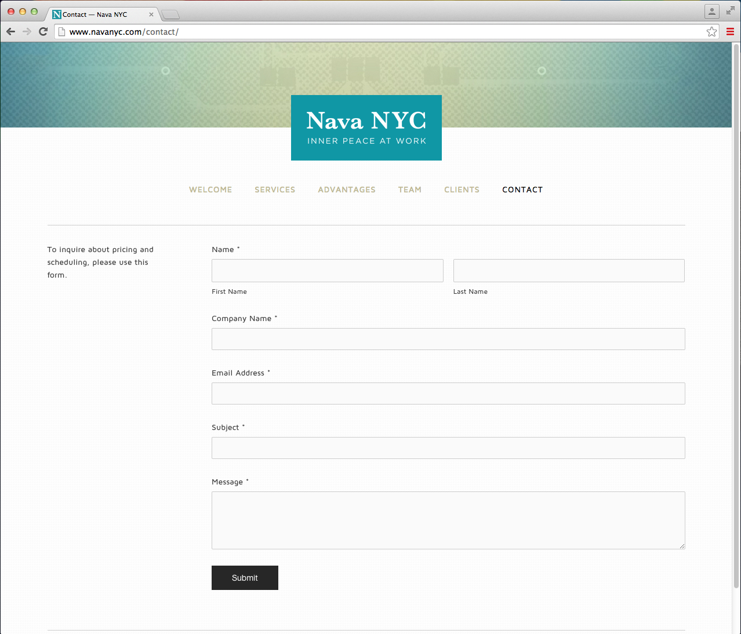Click the address bar URL
The width and height of the screenshot is (741, 634).
point(124,32)
